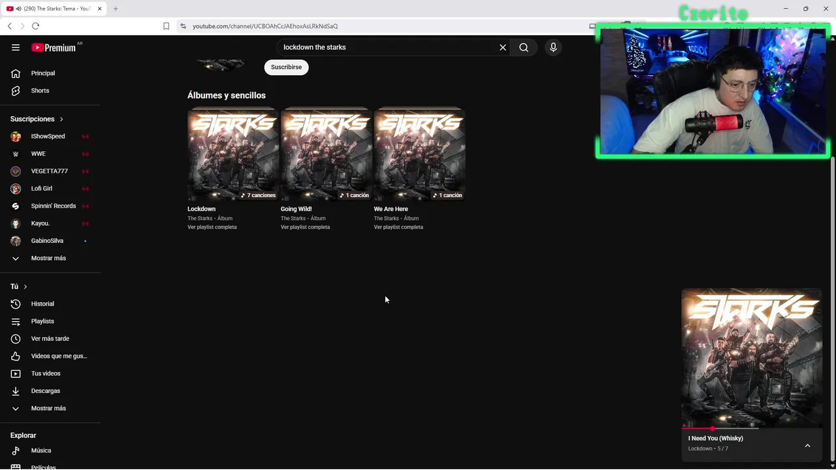Viewport: 836px width, 470px height.
Task: Open a new browser tab
Action: point(116,8)
